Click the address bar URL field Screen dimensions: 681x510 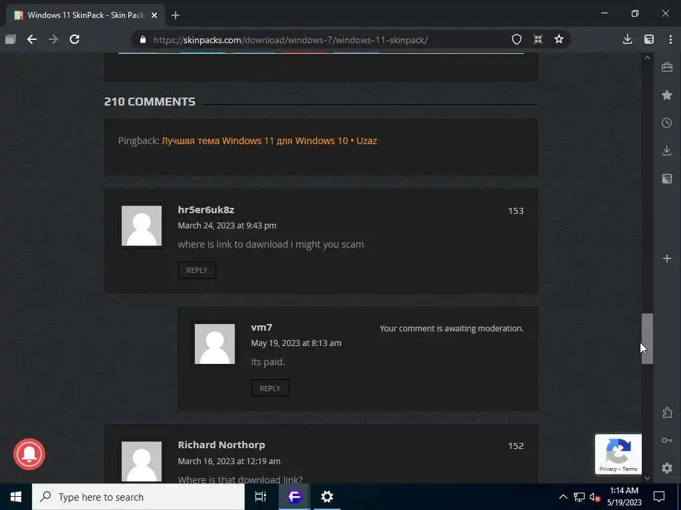[x=290, y=40]
